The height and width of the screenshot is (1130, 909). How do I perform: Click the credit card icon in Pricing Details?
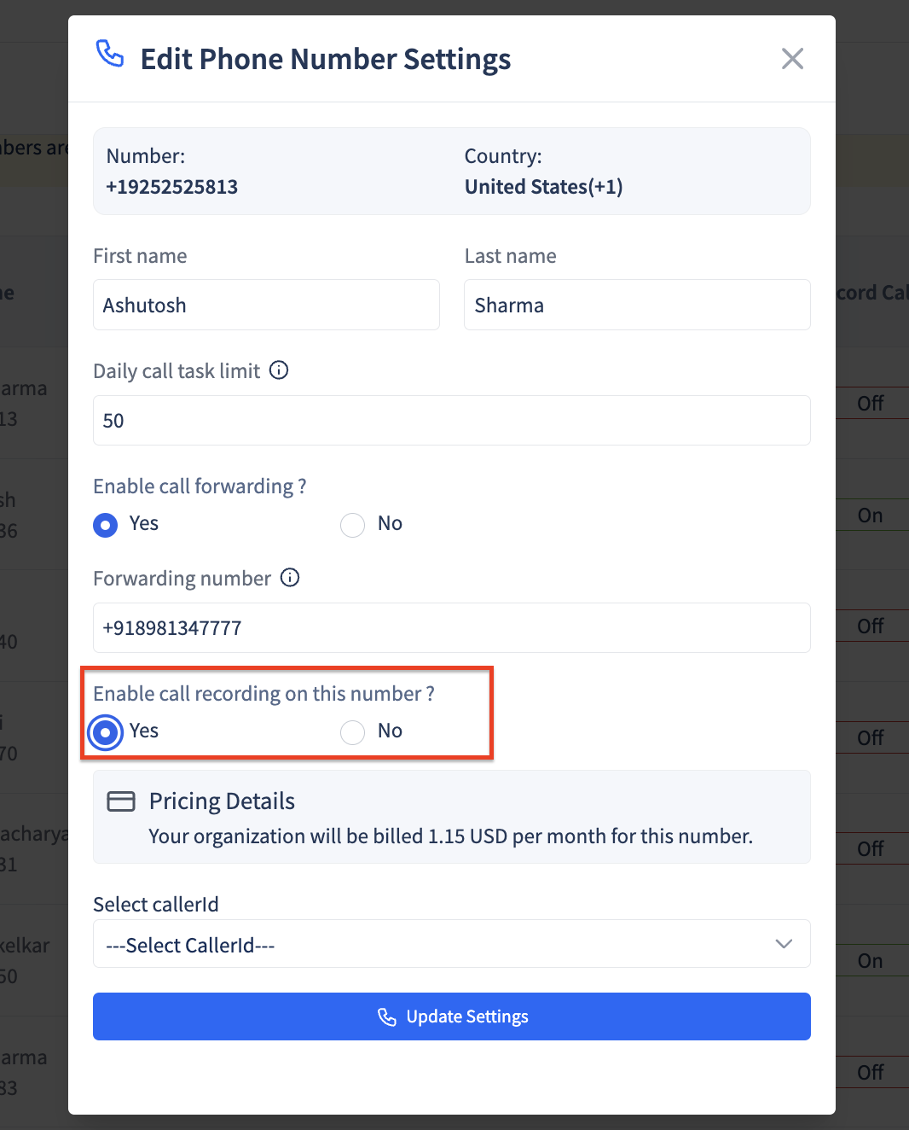point(121,801)
